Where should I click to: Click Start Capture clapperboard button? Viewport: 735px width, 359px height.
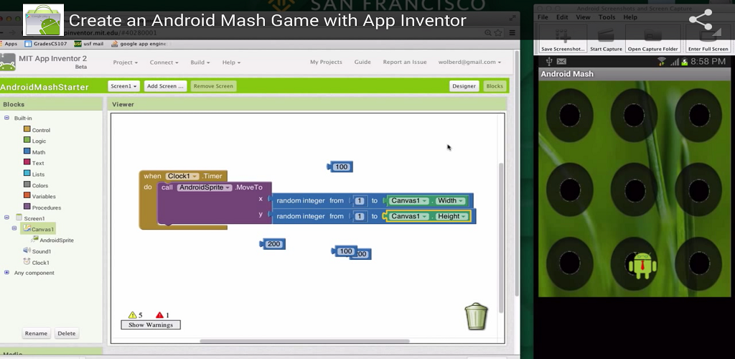click(606, 39)
